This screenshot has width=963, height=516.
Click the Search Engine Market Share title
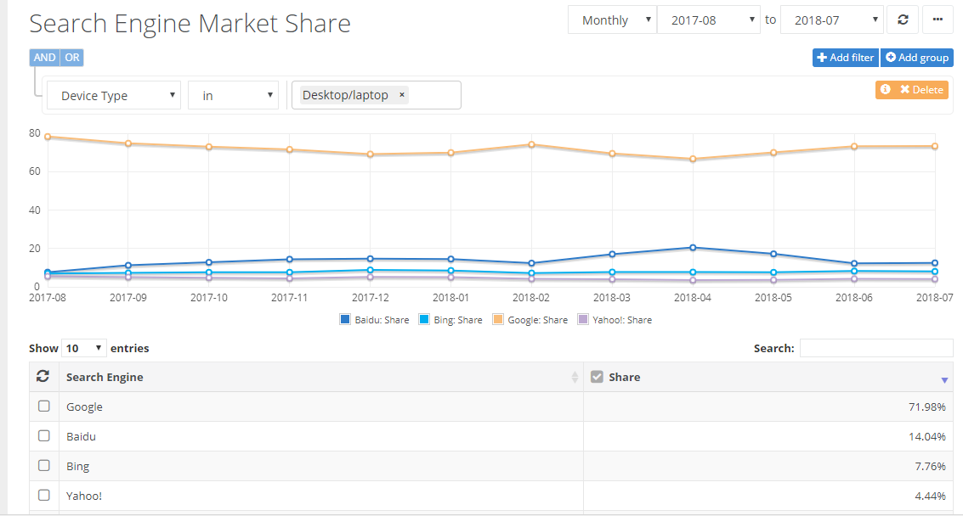tap(190, 23)
